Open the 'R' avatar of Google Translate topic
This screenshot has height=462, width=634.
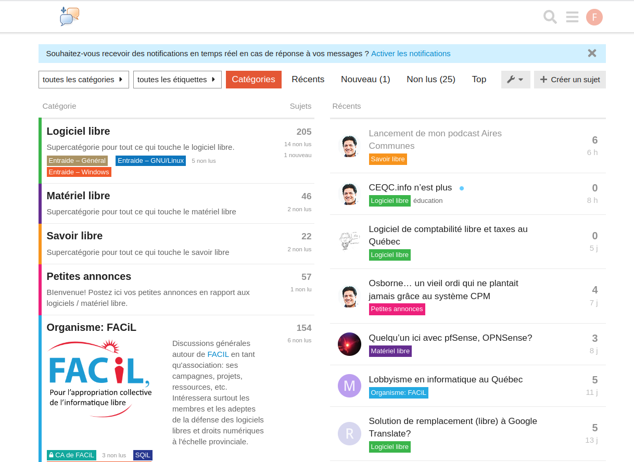[349, 433]
